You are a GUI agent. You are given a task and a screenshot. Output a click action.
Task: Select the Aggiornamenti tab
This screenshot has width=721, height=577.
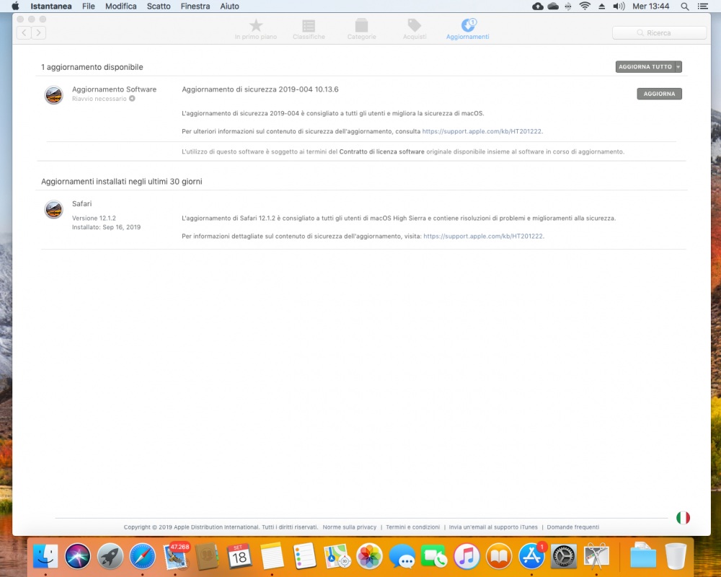468,29
